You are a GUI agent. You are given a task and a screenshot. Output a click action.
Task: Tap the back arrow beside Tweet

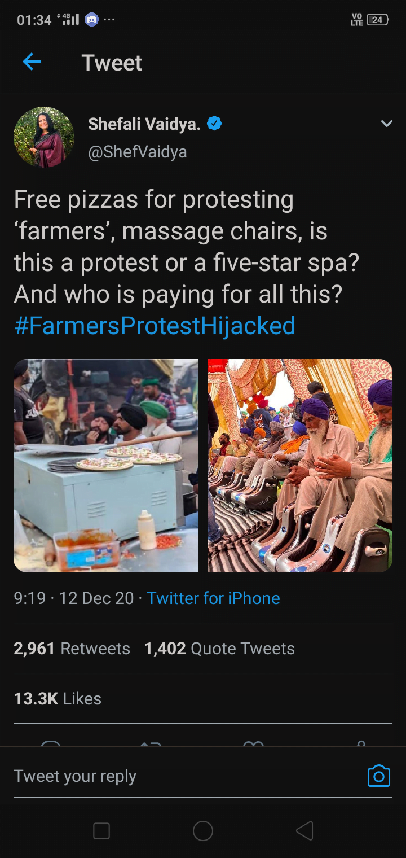pos(32,62)
